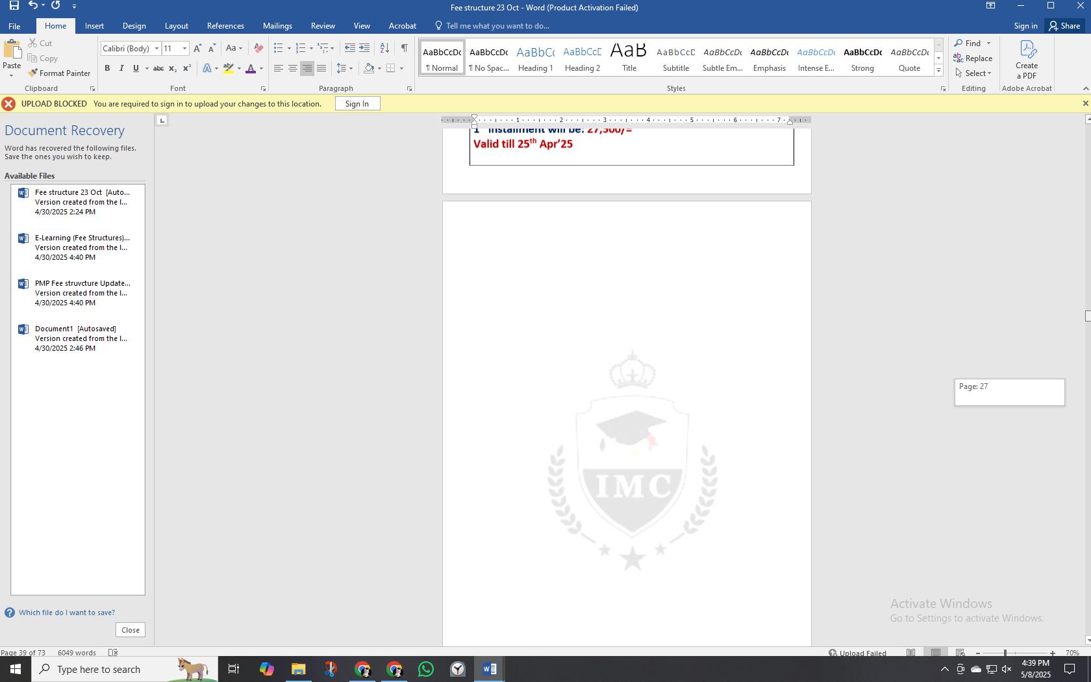The width and height of the screenshot is (1091, 682).
Task: Click the 'Tell me what you want to do' box
Action: pos(497,26)
